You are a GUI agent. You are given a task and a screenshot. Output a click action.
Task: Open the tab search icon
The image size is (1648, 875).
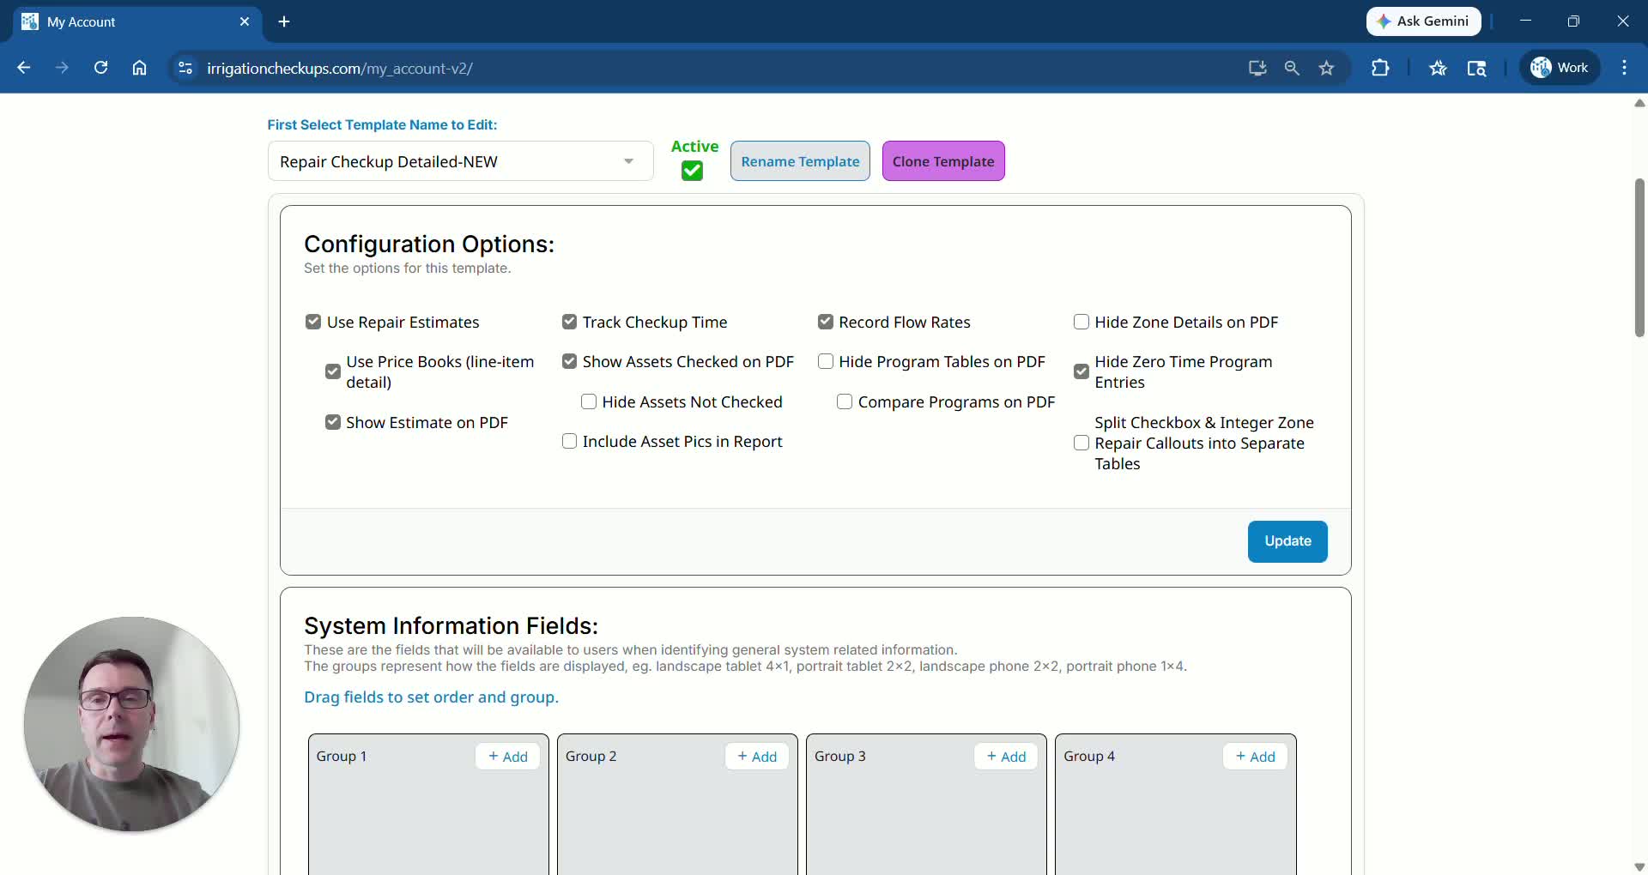coord(1476,68)
